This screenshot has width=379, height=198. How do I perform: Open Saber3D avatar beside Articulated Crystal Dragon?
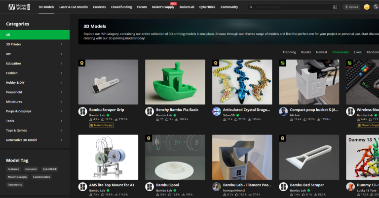click(217, 111)
